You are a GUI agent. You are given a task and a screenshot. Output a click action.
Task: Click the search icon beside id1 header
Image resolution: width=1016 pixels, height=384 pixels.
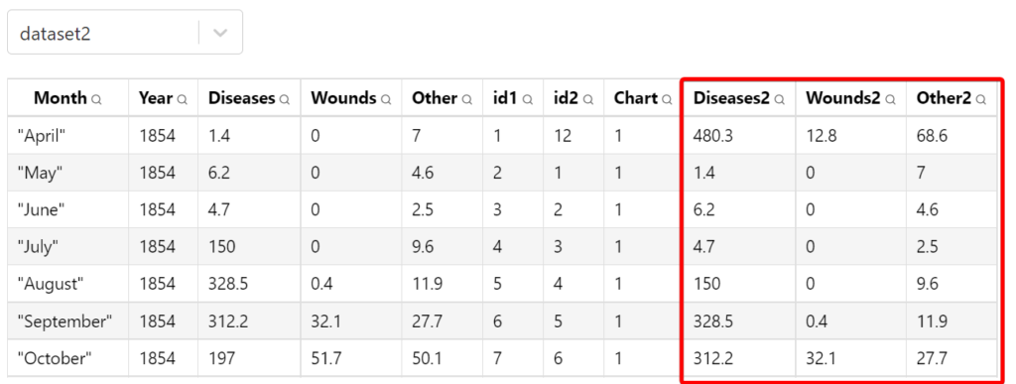click(x=528, y=99)
